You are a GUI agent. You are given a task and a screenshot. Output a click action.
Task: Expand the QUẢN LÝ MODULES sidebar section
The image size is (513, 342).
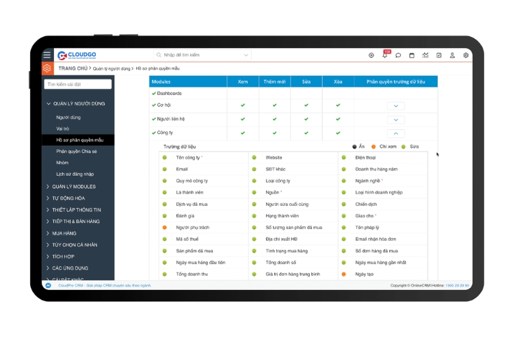point(73,186)
